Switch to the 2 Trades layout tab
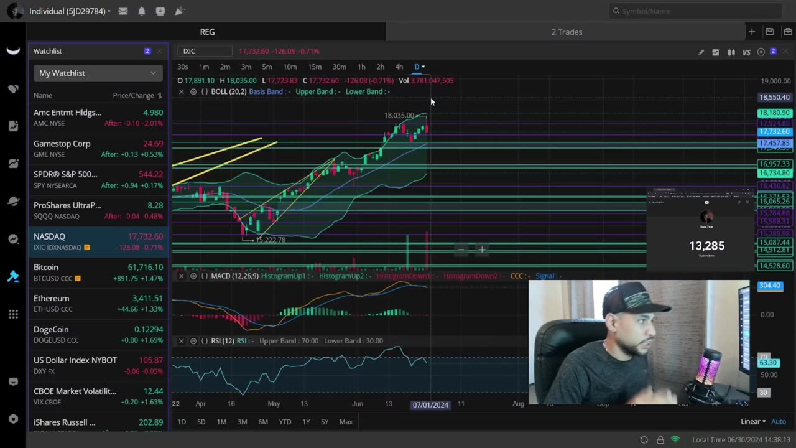Screen dimensions: 796x448 click(567, 32)
